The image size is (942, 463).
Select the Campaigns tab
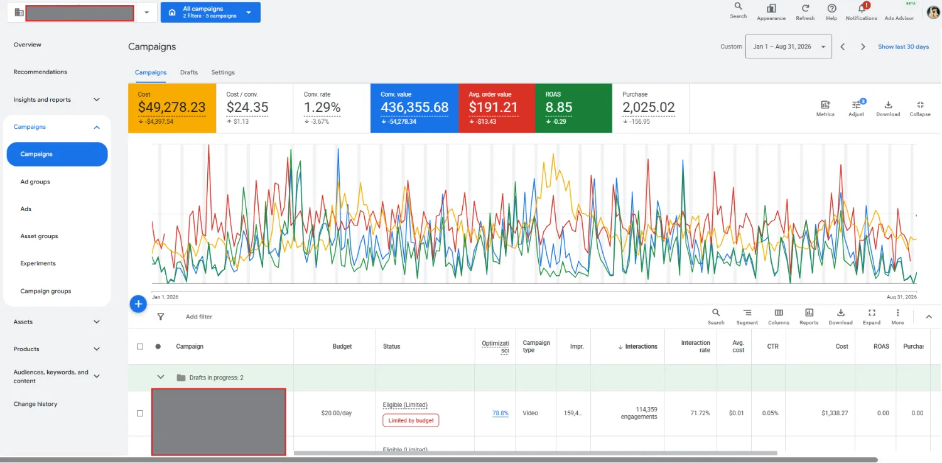point(151,72)
